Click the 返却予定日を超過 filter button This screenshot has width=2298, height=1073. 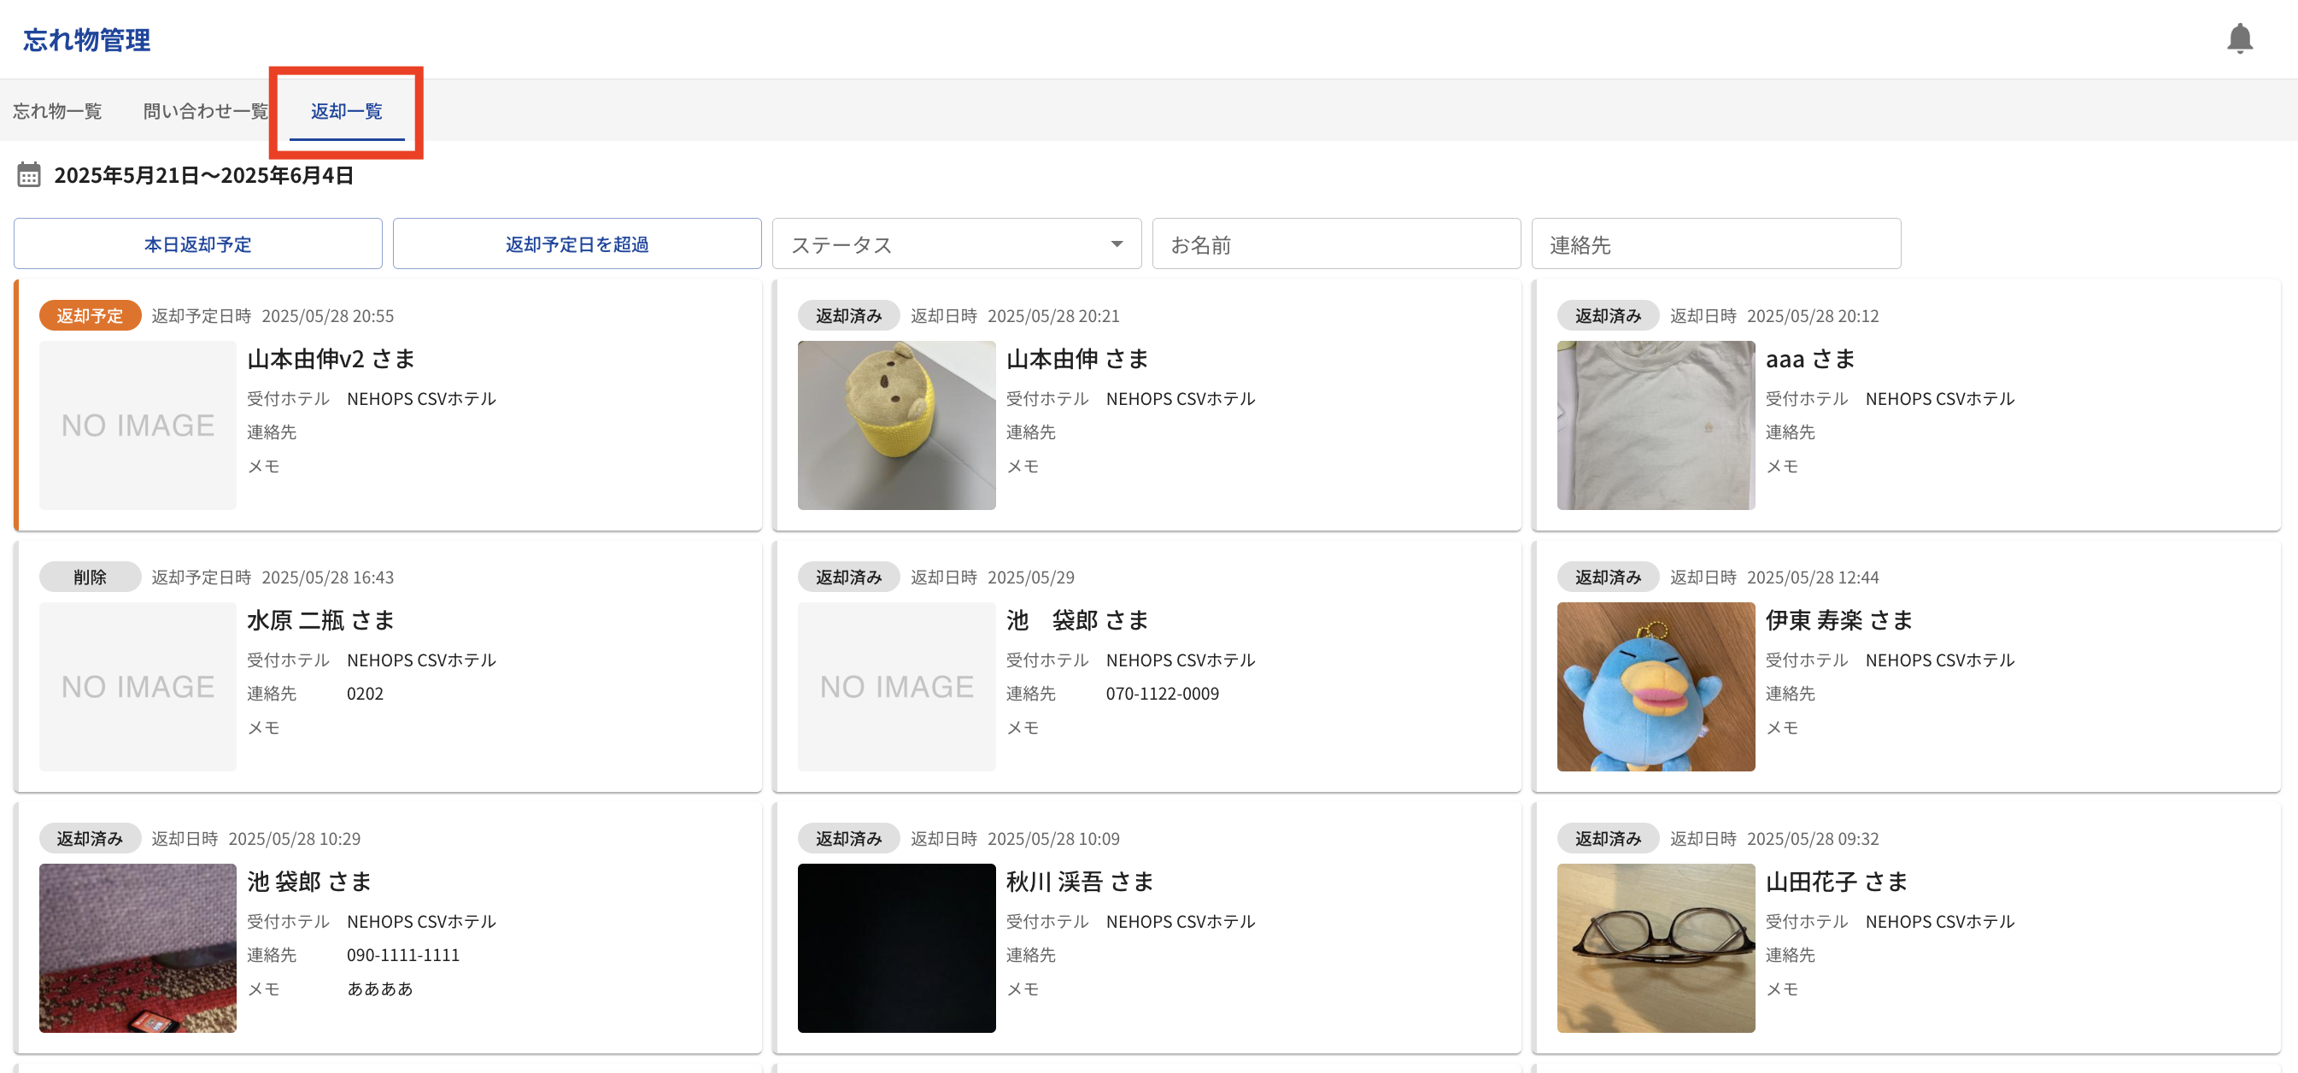(x=577, y=244)
